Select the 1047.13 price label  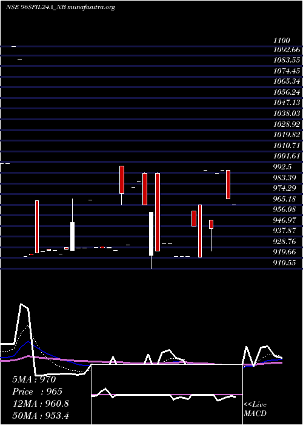(x=287, y=103)
